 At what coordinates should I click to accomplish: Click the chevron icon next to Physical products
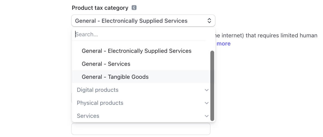point(207,103)
